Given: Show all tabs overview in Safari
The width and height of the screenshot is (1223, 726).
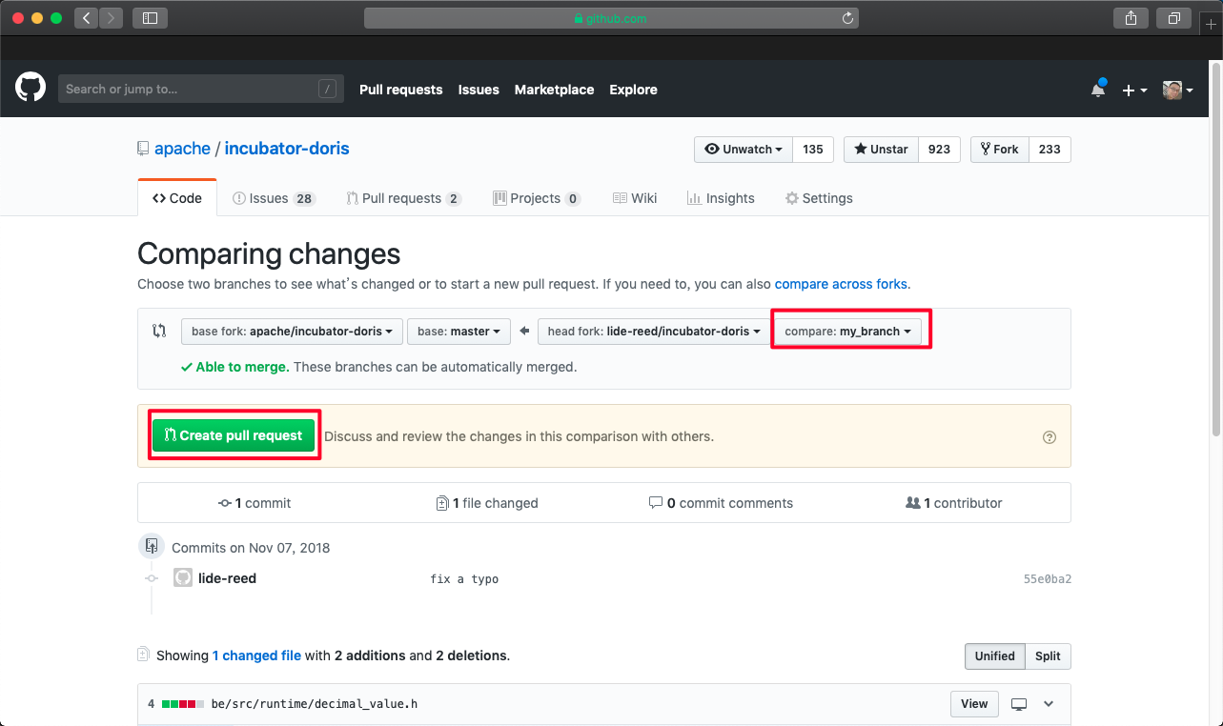Looking at the screenshot, I should point(1173,17).
